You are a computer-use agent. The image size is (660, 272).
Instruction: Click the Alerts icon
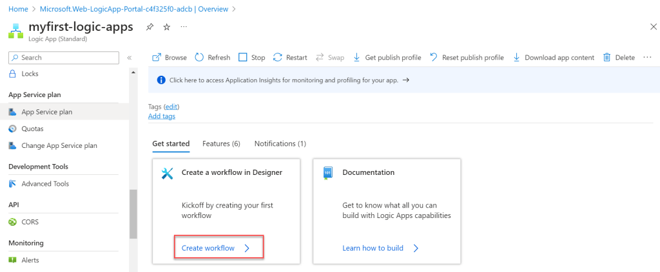tap(13, 260)
